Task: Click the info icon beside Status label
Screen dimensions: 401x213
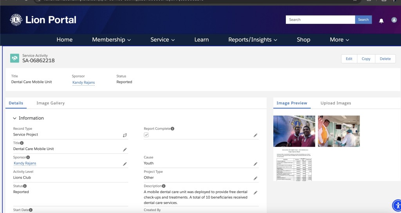Action: (x=25, y=186)
